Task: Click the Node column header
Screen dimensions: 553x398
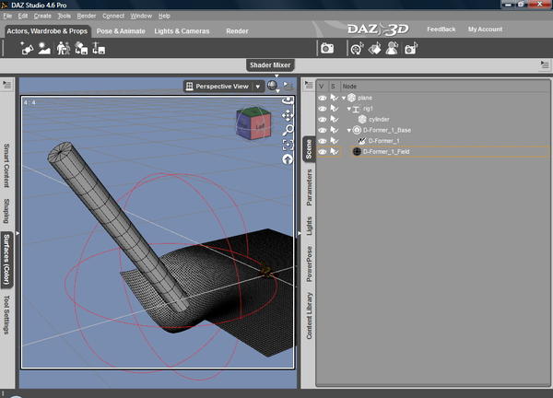Action: (x=349, y=86)
